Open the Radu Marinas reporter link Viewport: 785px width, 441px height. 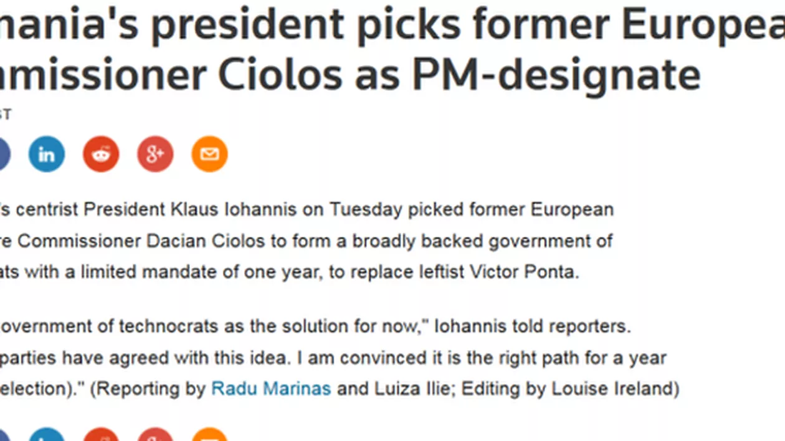[271, 389]
